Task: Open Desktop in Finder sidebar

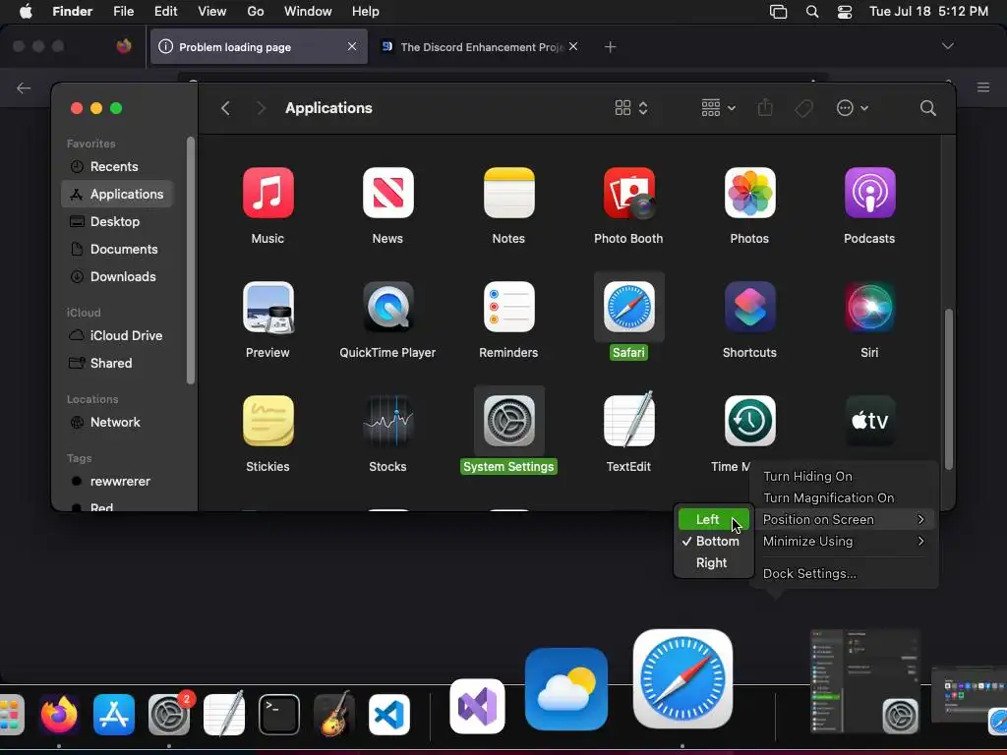Action: tap(117, 221)
